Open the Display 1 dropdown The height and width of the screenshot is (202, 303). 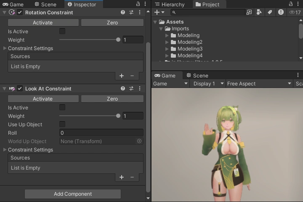pos(208,83)
